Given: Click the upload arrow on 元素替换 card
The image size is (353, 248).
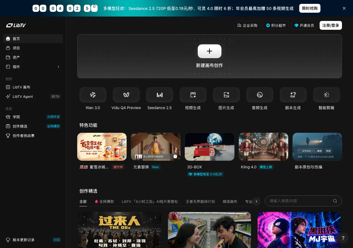Looking at the screenshot, I should pos(175,156).
